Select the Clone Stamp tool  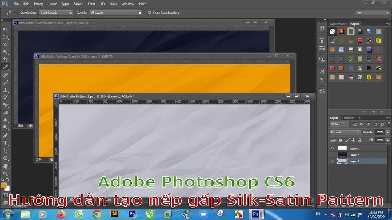pyautogui.click(x=5, y=90)
